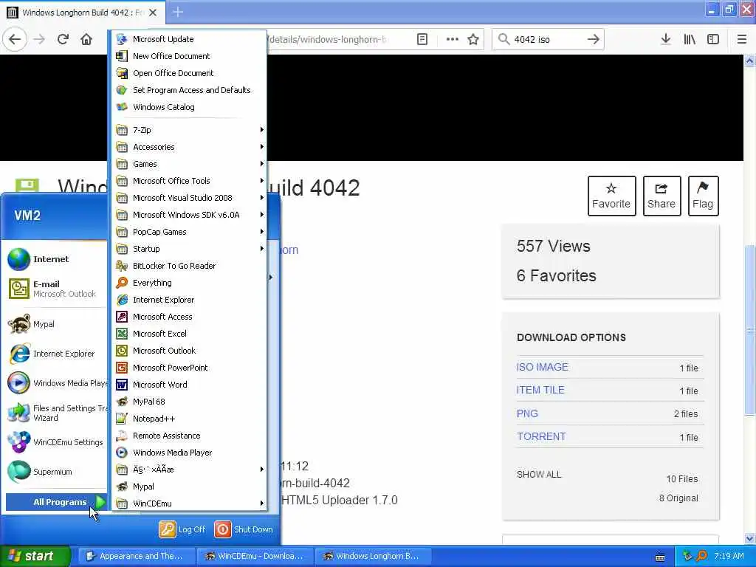
Task: Select Remote Assistance menu entry
Action: 189,436
